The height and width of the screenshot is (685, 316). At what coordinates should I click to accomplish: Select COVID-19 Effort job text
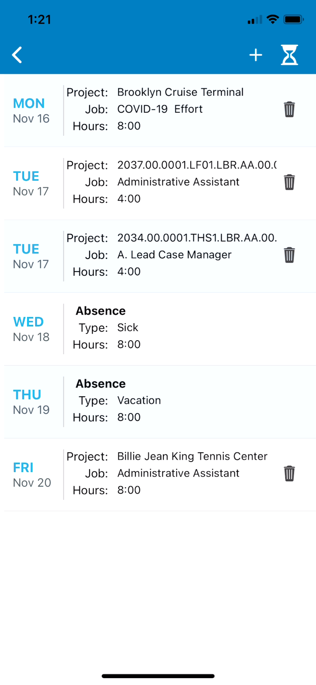[160, 109]
